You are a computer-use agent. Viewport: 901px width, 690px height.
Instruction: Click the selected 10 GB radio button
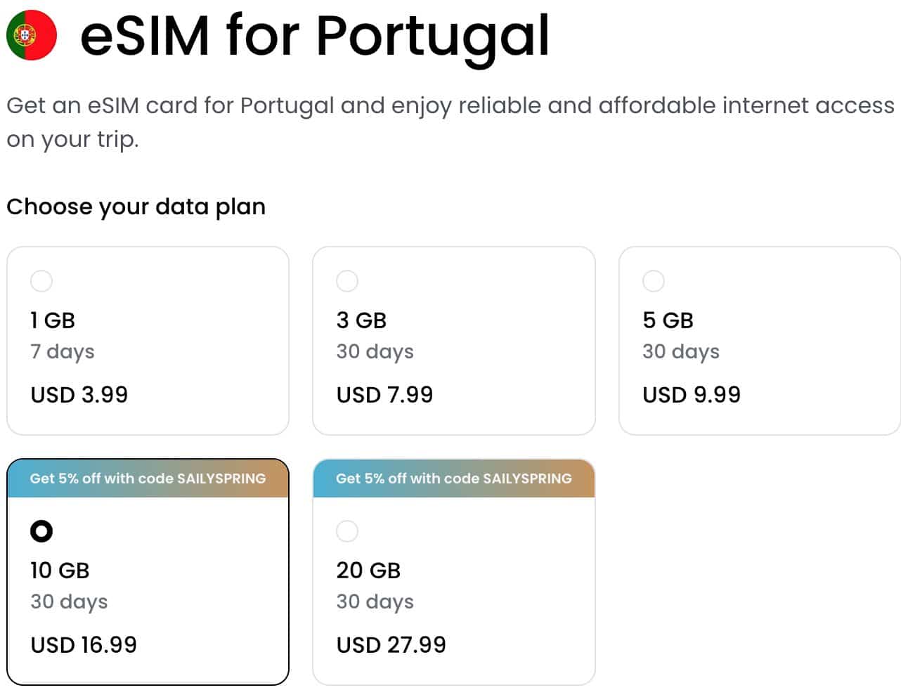coord(41,531)
